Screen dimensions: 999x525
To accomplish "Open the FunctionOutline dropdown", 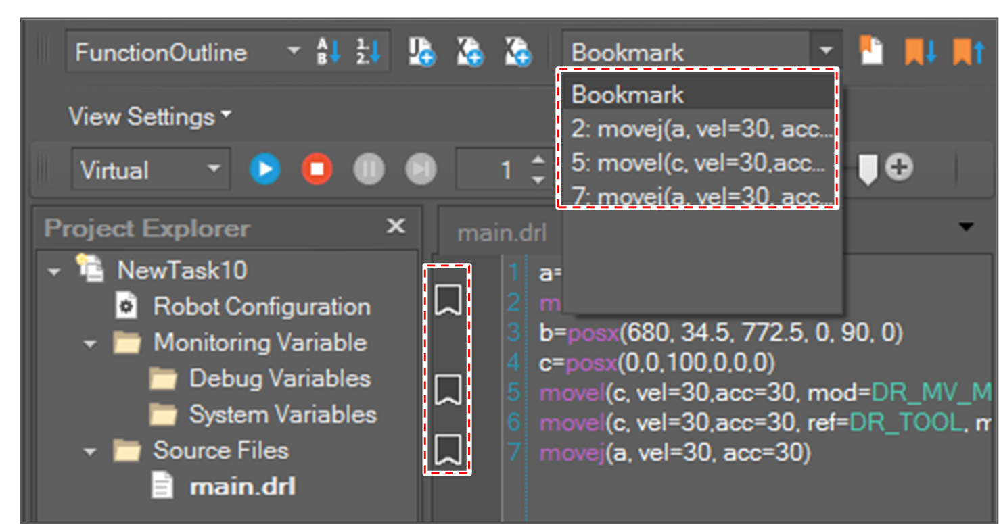I will 293,52.
